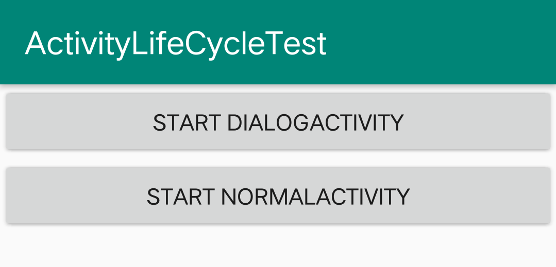The width and height of the screenshot is (556, 267).
Task: Click the gap between the two Start buttons
Action: [x=278, y=158]
